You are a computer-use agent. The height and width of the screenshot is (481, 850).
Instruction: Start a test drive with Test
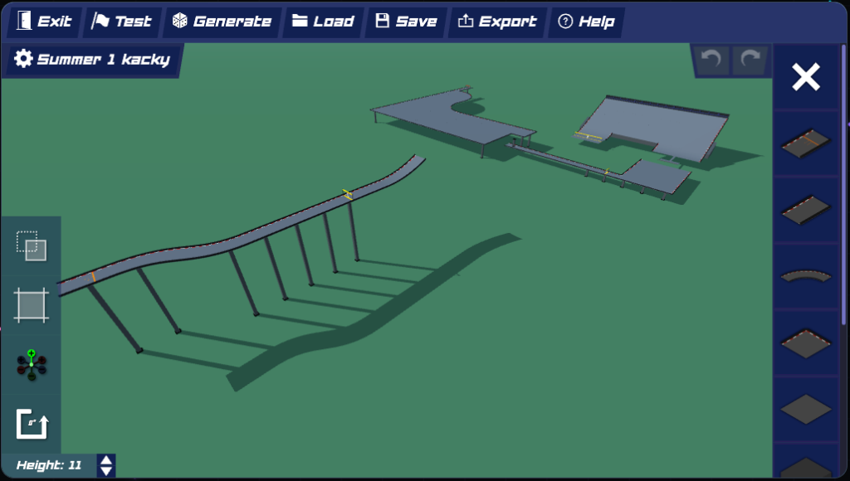121,22
